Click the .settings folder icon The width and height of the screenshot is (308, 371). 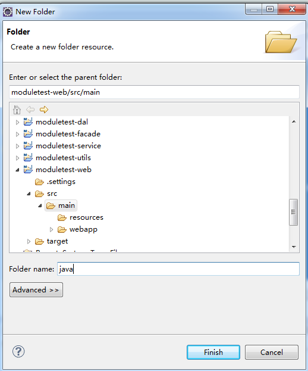pos(39,182)
